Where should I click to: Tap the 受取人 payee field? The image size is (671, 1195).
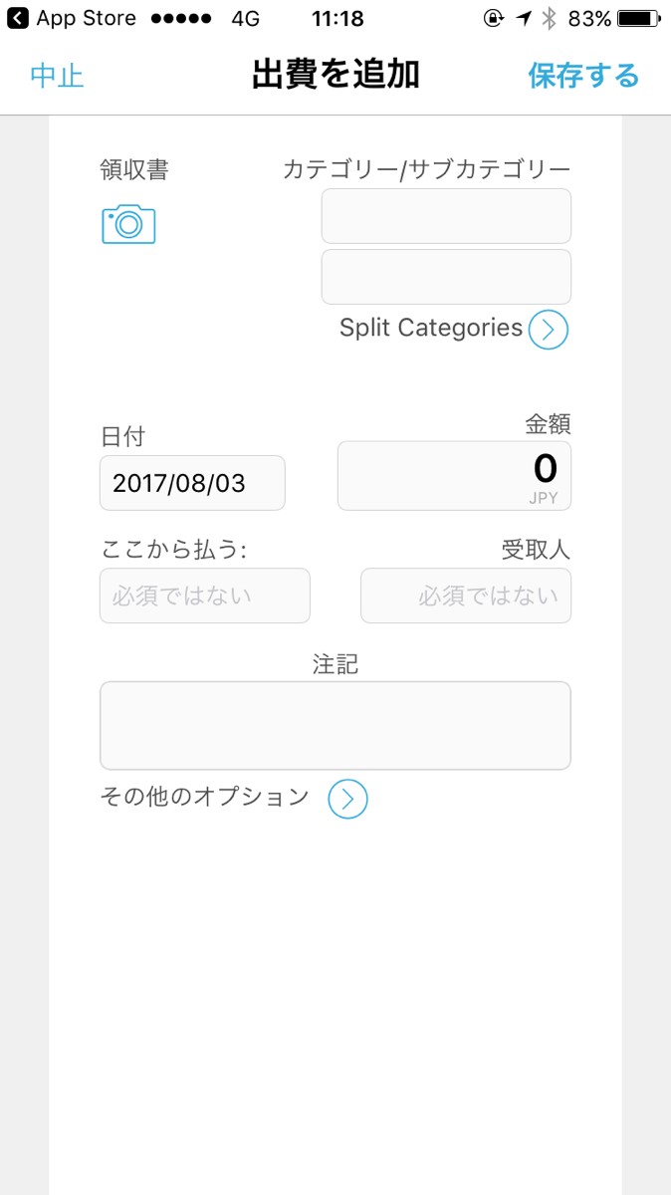coord(466,597)
